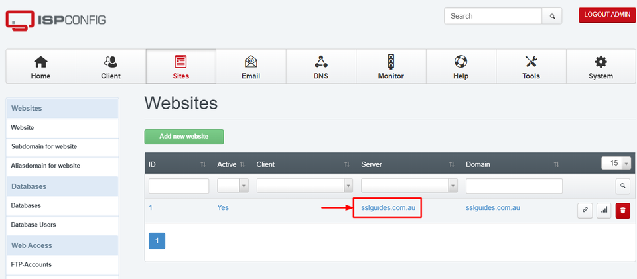
Task: Log out using Logout Admin button
Action: pos(607,15)
